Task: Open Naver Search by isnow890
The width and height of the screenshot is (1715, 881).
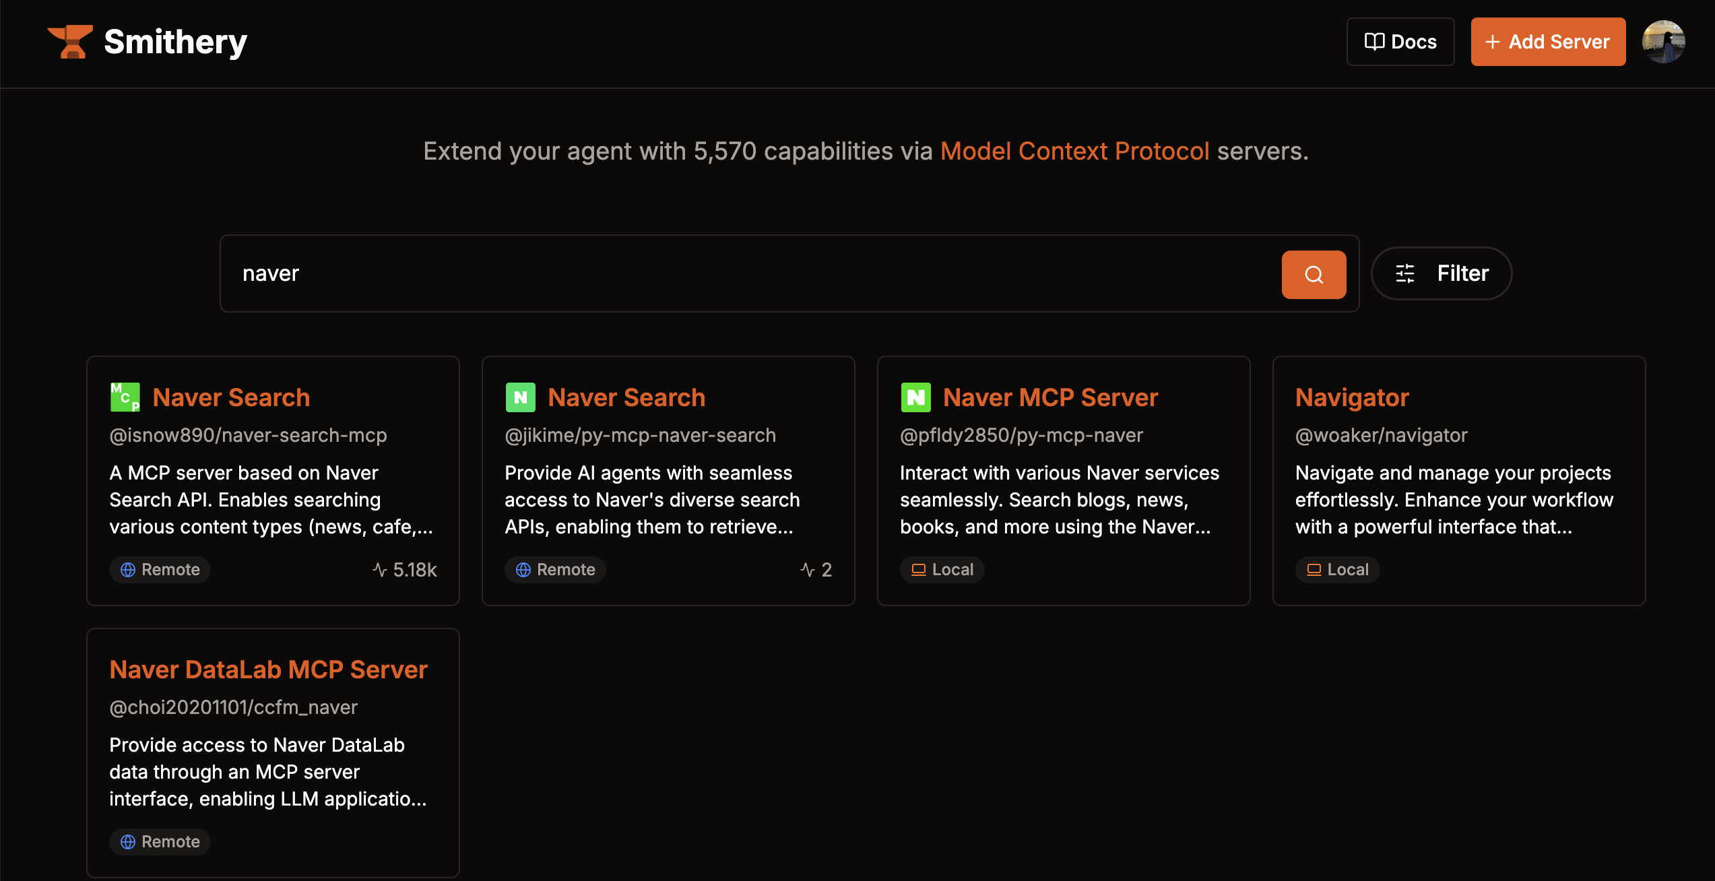Action: click(x=231, y=397)
